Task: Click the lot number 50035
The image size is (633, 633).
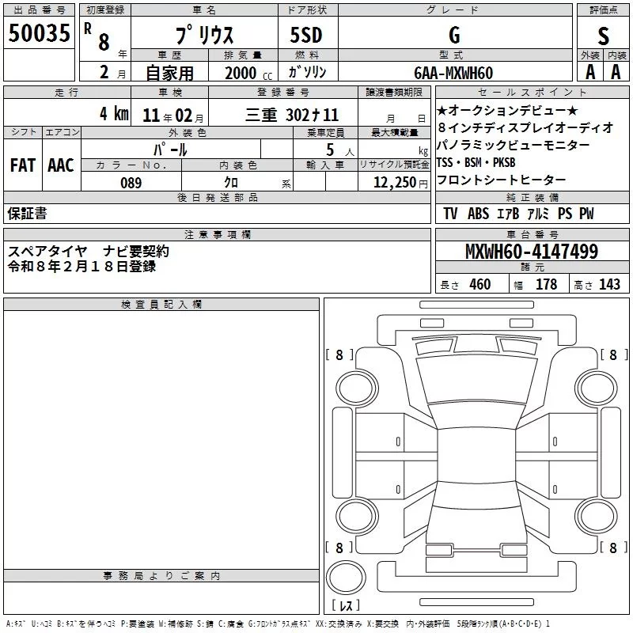Action: [x=40, y=33]
